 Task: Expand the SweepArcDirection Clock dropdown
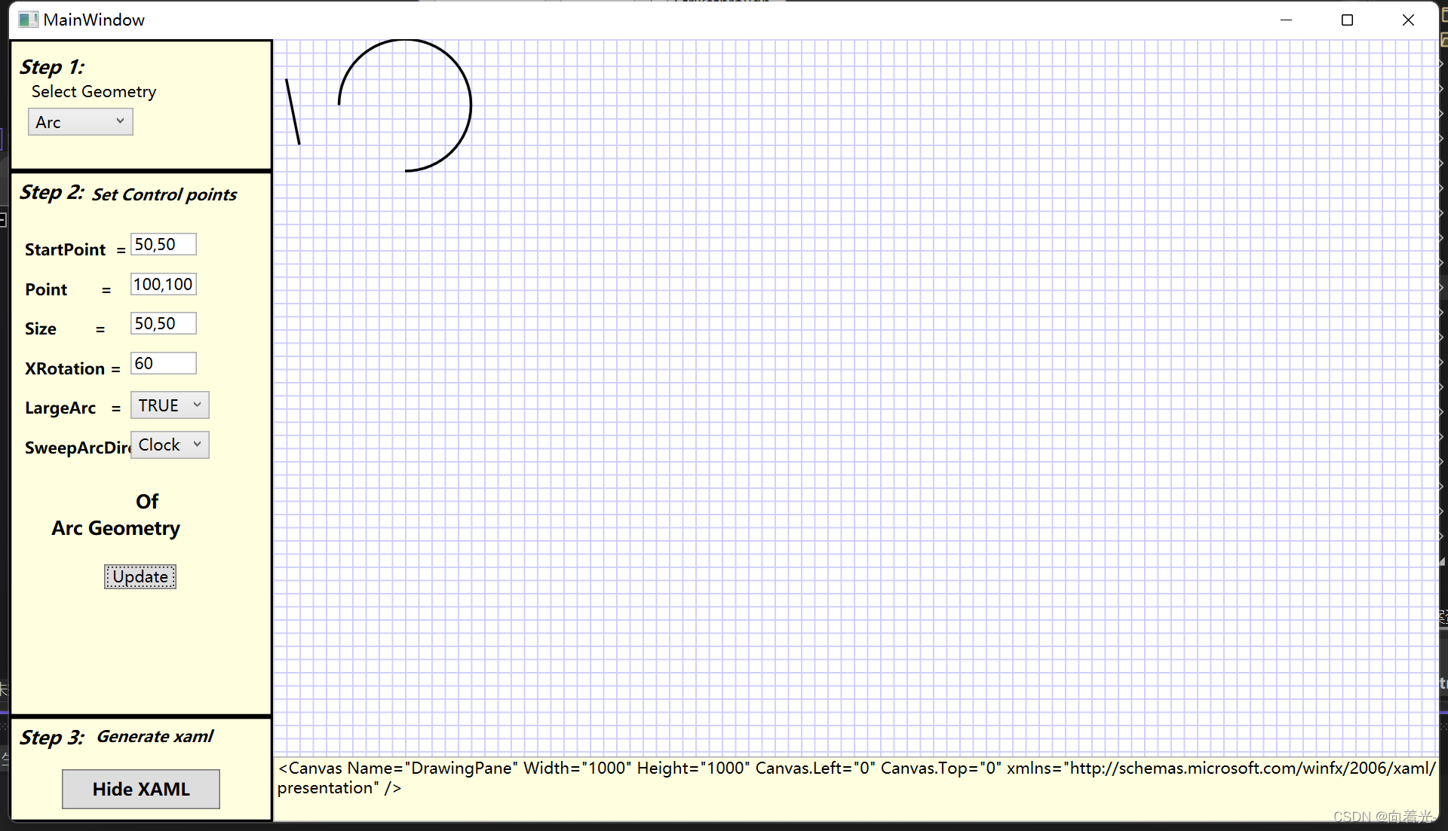170,445
